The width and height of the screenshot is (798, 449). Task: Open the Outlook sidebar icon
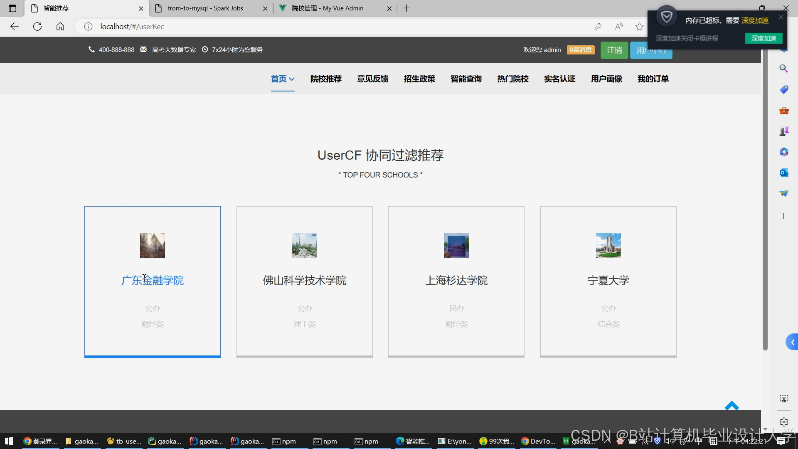click(783, 173)
